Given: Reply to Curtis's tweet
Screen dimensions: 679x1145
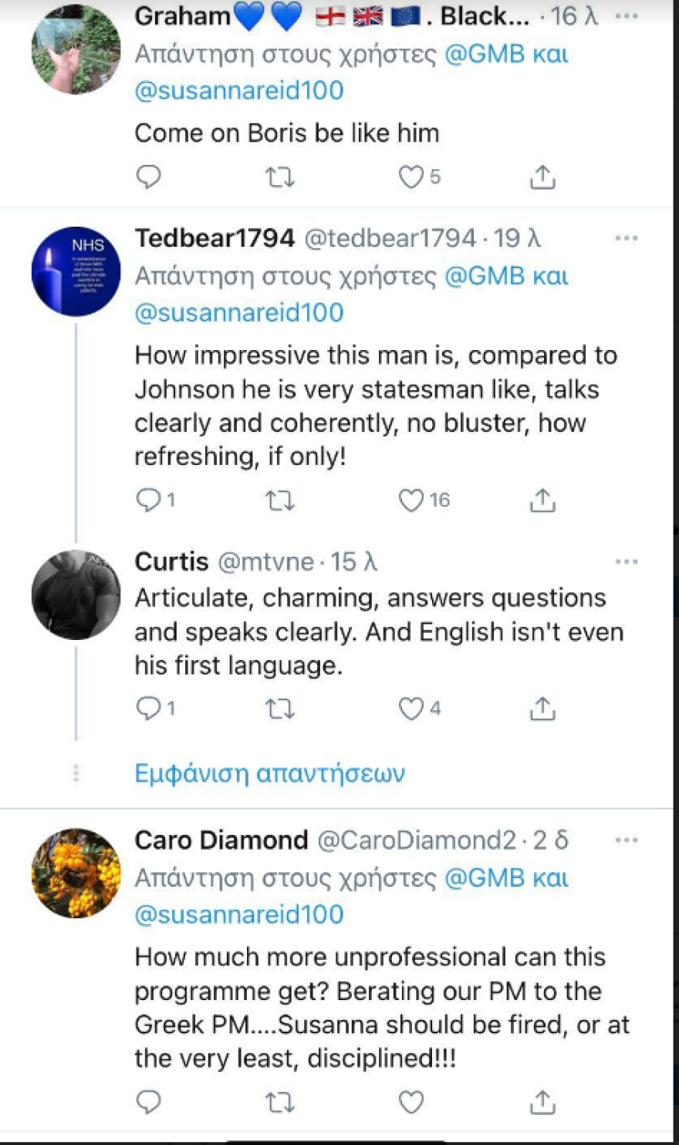Looking at the screenshot, I should [148, 708].
